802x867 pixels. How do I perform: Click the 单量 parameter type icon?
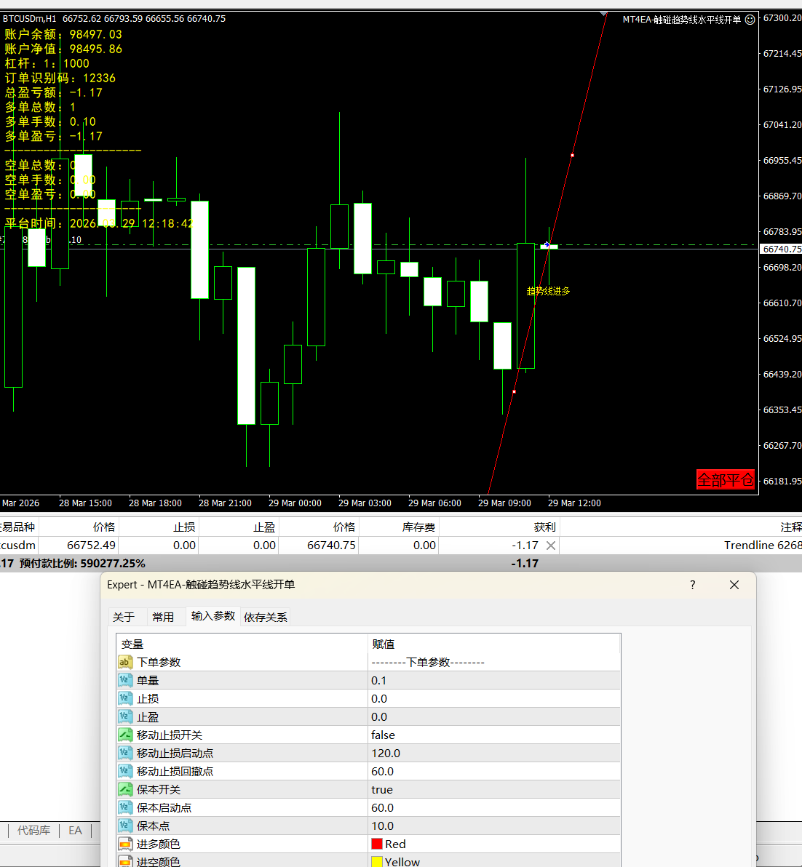point(125,681)
